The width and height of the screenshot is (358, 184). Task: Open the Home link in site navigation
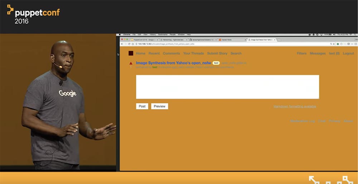click(141, 53)
